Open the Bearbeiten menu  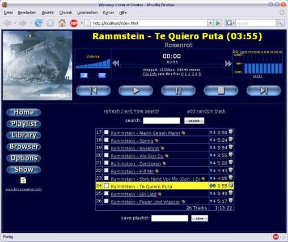click(27, 12)
